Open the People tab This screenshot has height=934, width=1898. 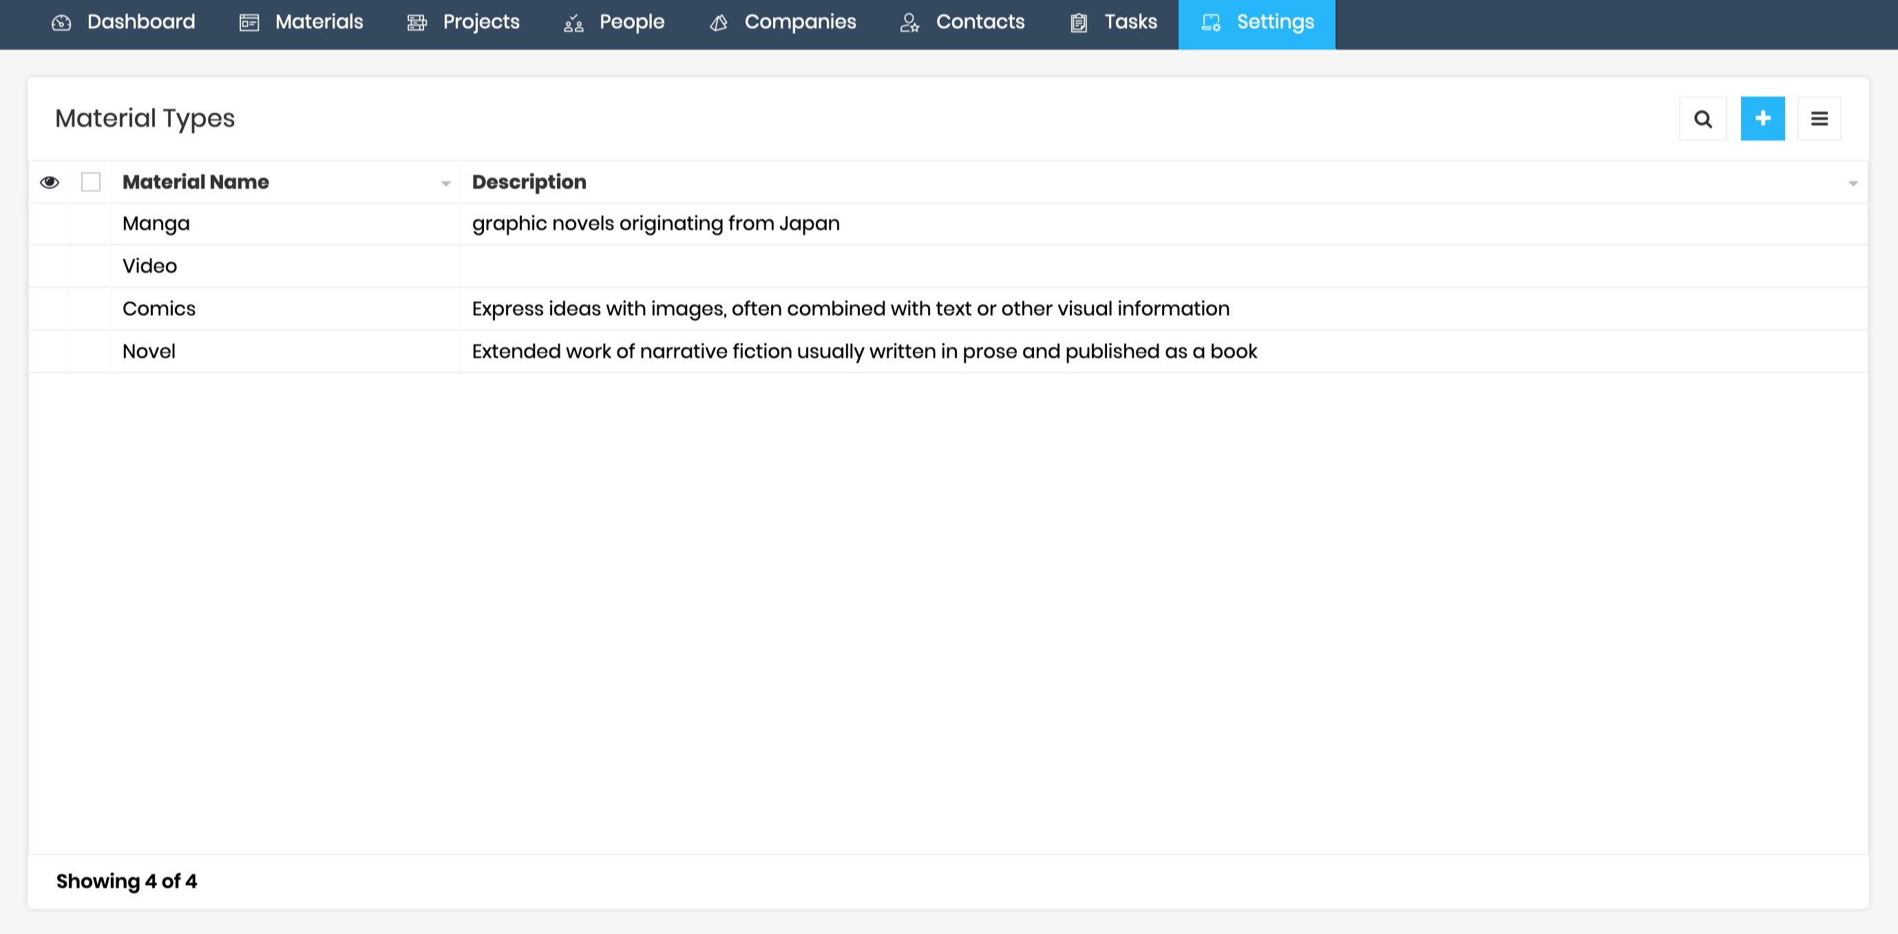(x=615, y=23)
